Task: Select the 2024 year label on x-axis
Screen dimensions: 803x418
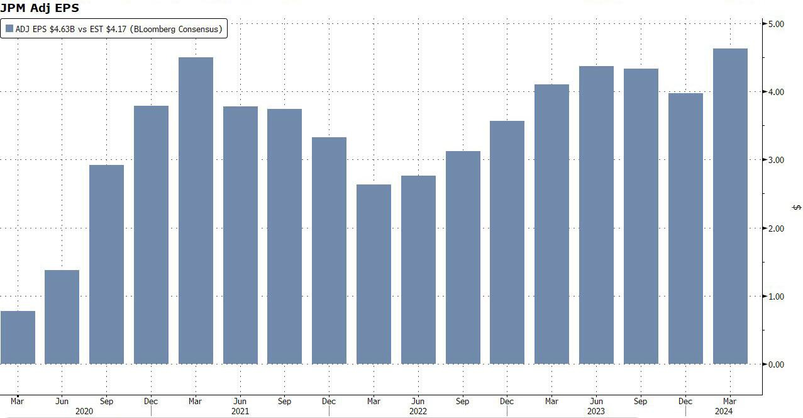Action: point(723,412)
